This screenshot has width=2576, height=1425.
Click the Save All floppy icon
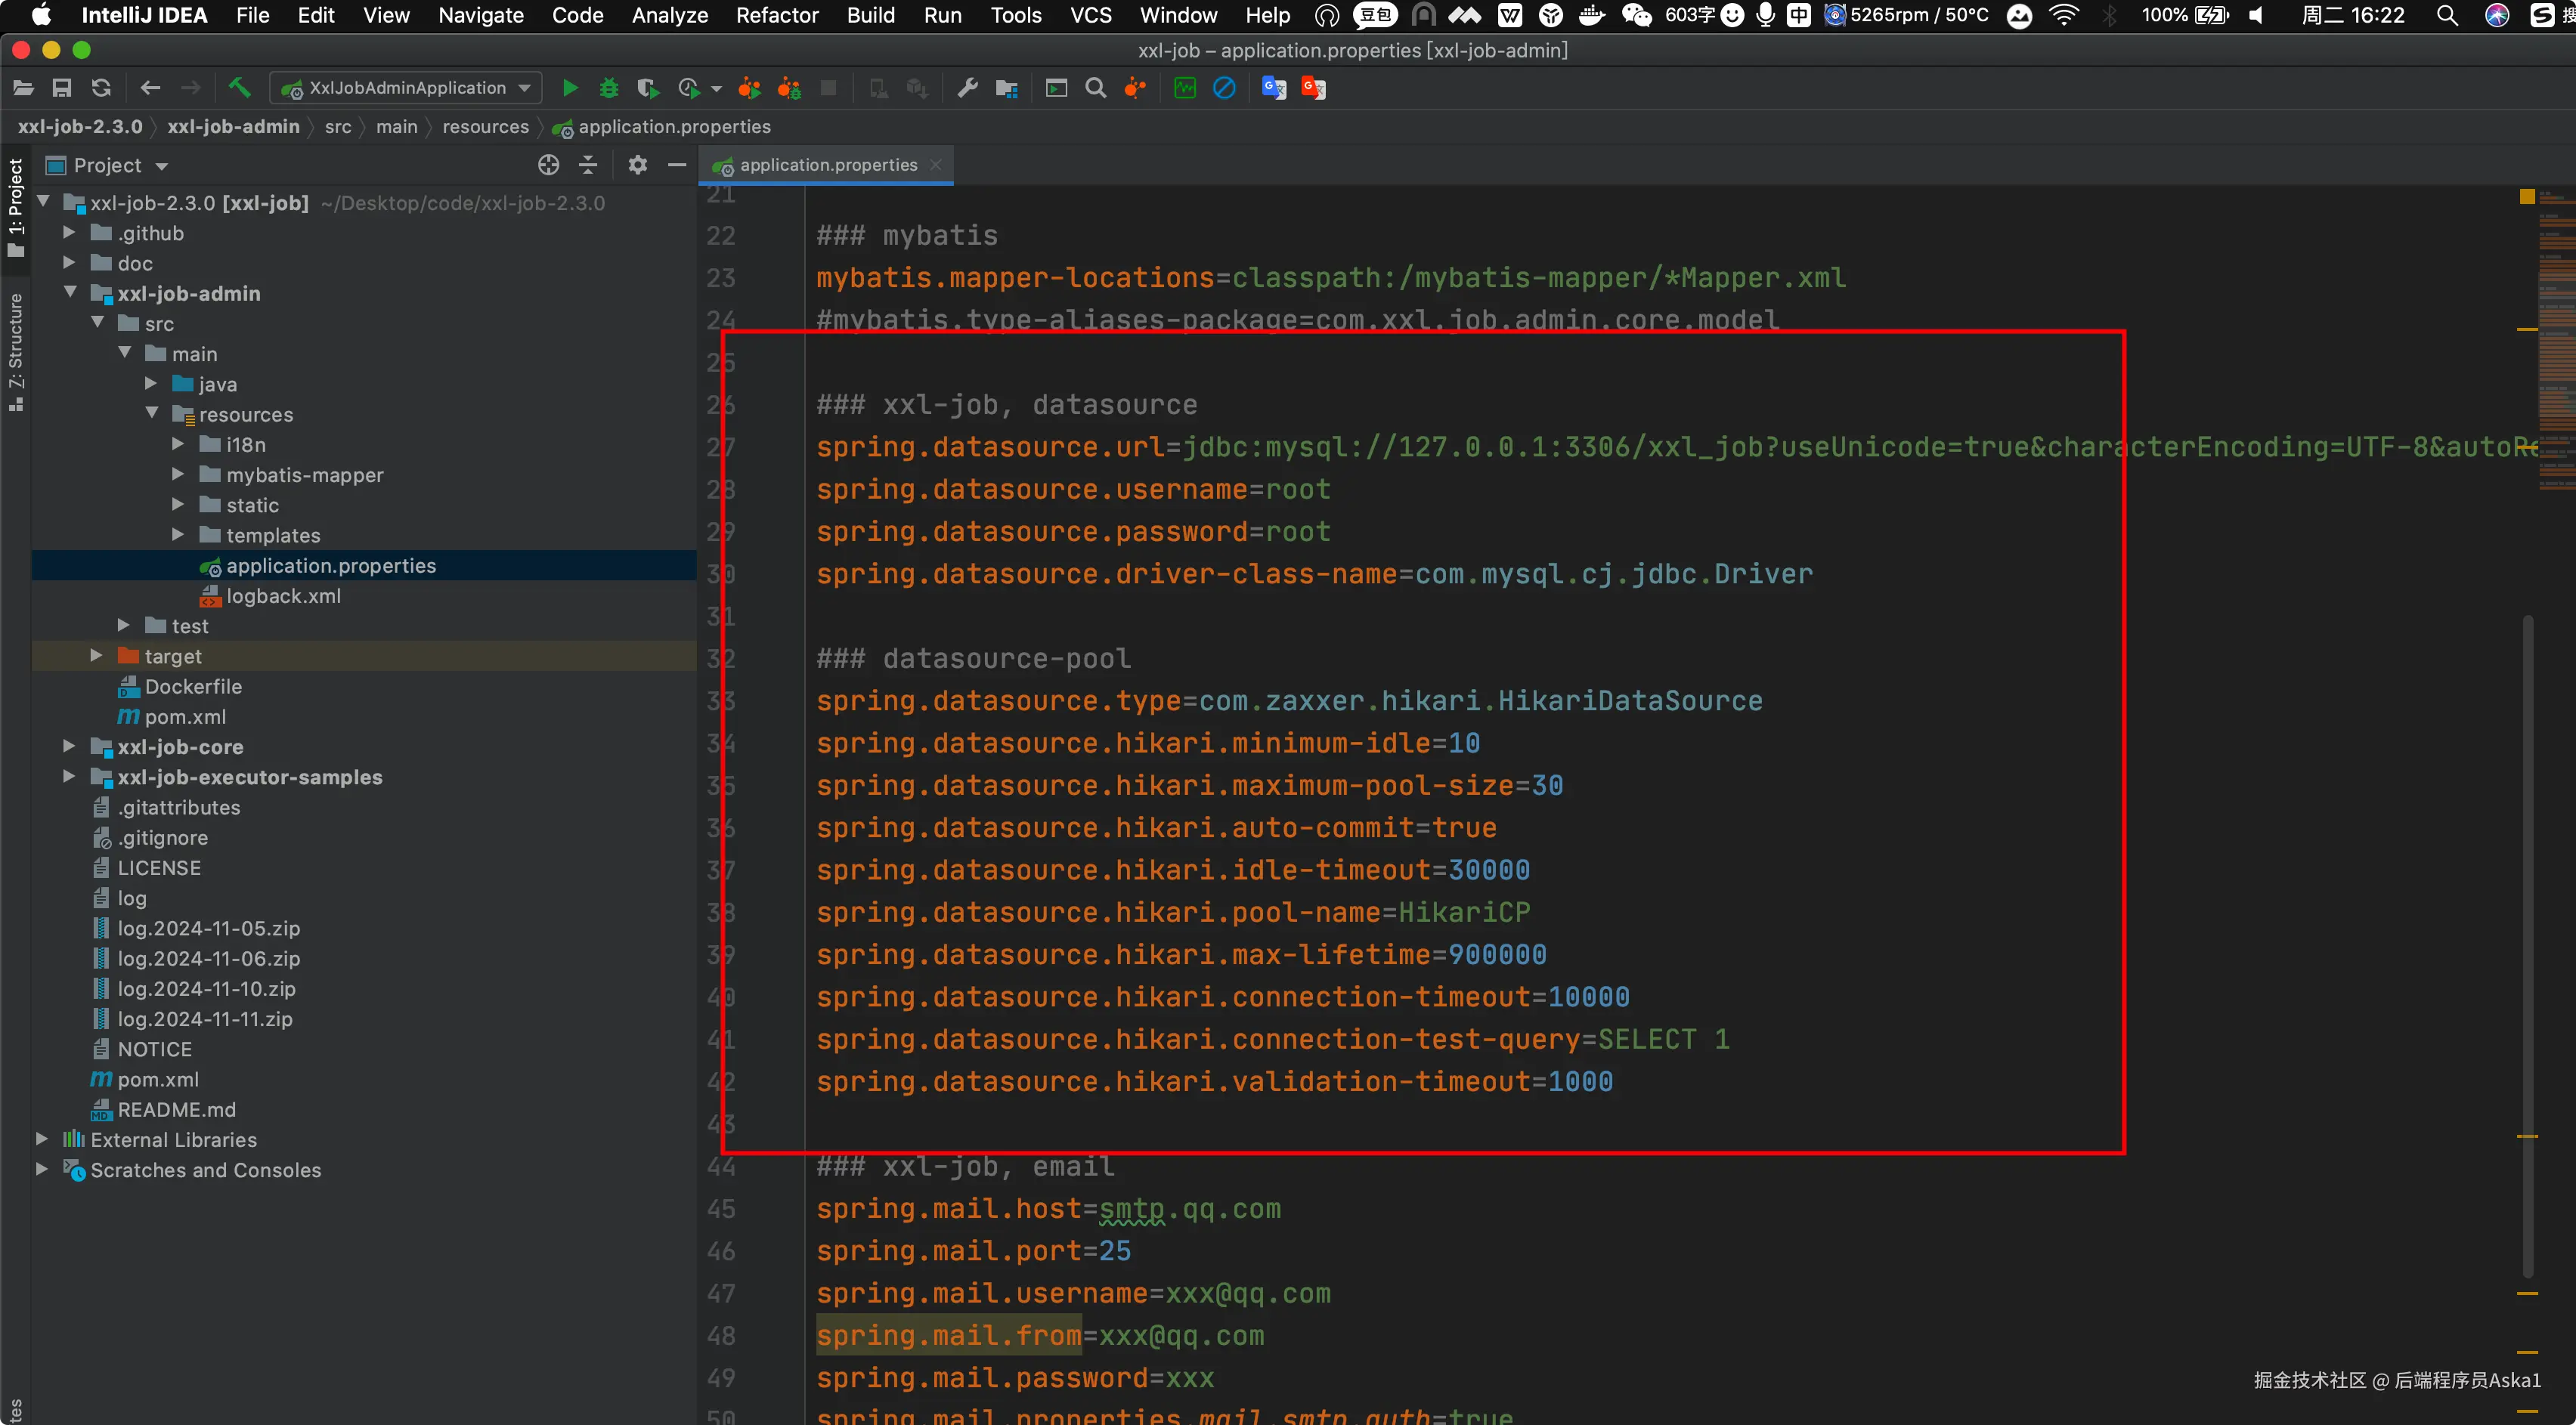pyautogui.click(x=62, y=88)
